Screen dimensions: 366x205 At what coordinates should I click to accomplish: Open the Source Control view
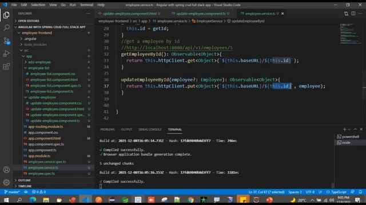[x=6, y=41]
